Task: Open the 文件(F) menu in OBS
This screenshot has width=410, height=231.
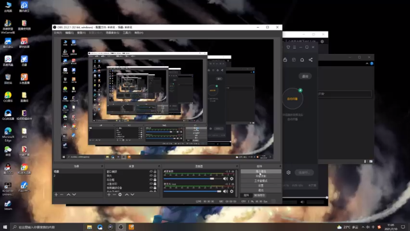Action: (58, 33)
